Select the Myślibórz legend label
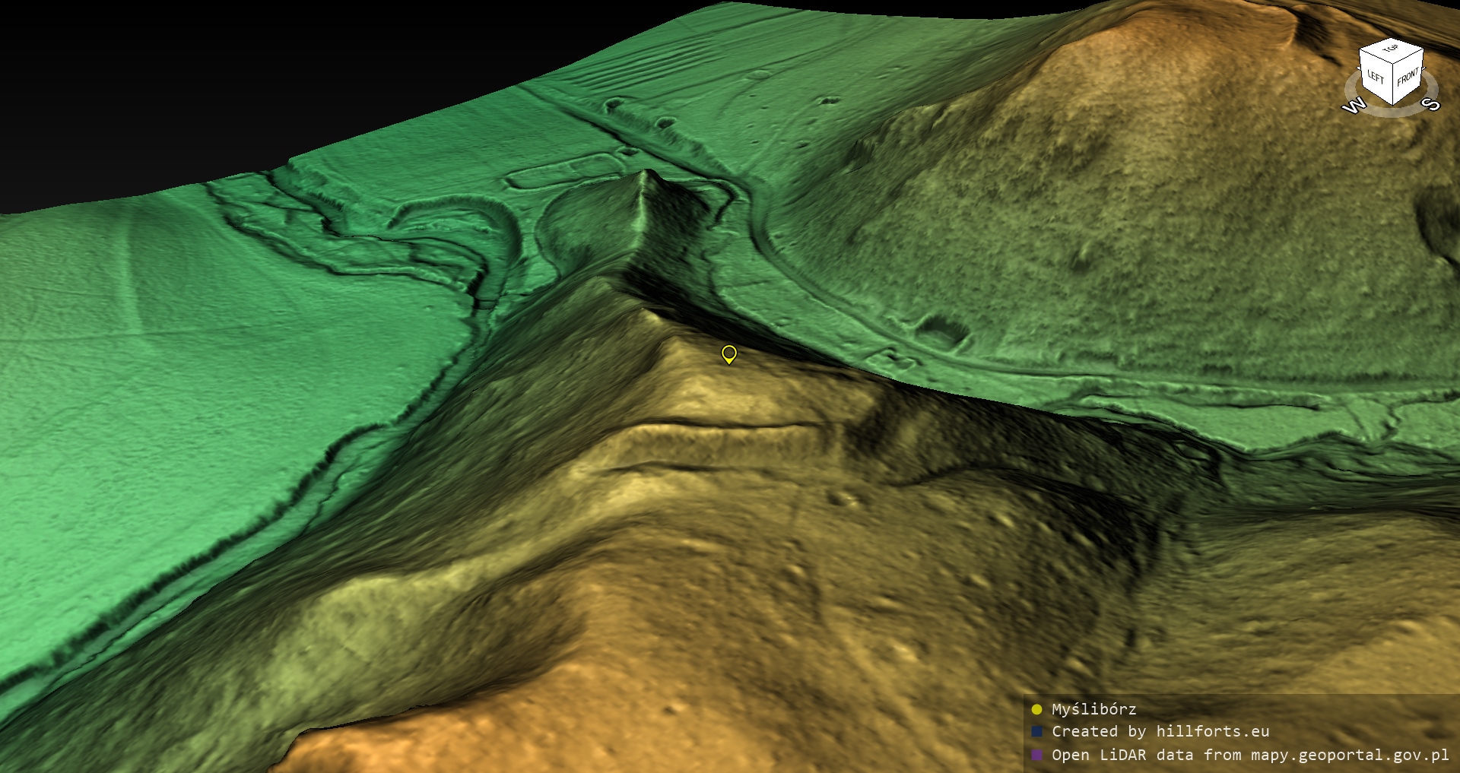This screenshot has height=773, width=1460. 1093,709
